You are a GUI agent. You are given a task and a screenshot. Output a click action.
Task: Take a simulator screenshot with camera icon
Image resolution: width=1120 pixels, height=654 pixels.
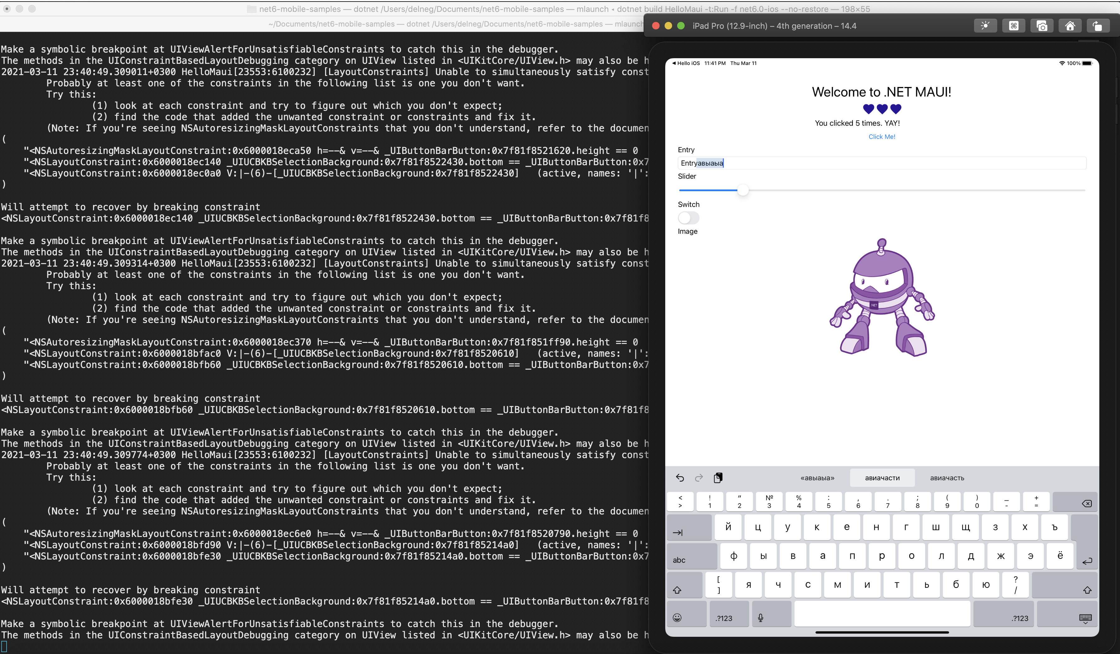[1041, 26]
